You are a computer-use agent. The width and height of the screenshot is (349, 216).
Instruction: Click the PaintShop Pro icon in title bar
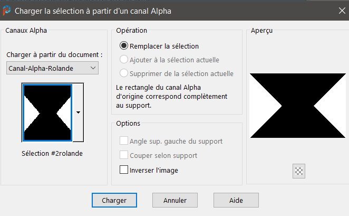pos(7,10)
